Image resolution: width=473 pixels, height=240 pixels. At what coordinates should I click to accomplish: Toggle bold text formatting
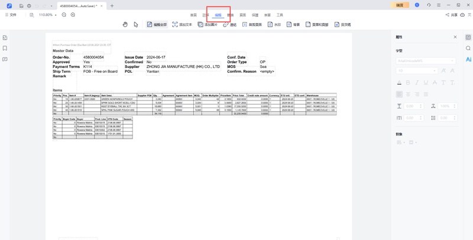pos(408,83)
